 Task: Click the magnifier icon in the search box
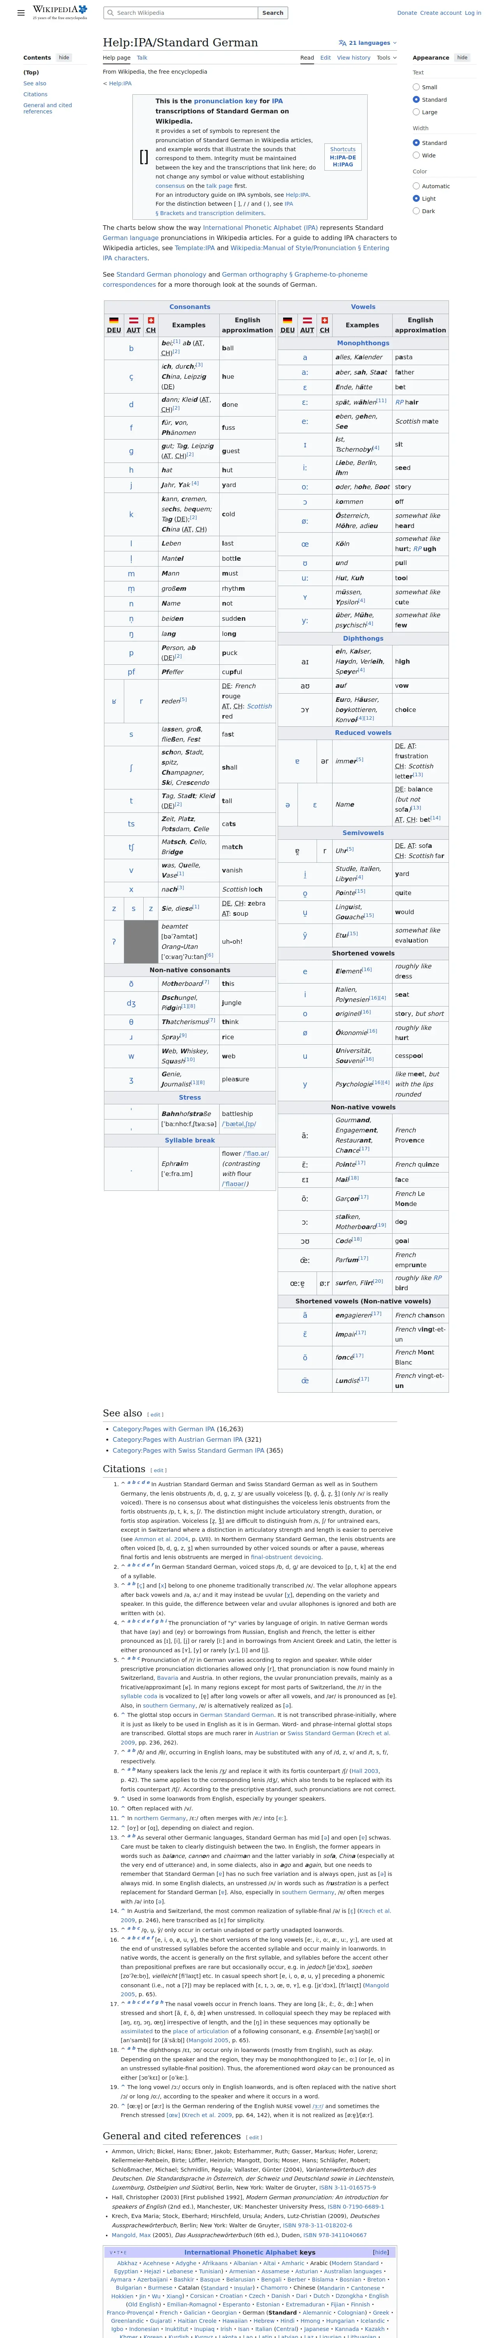pyautogui.click(x=111, y=13)
